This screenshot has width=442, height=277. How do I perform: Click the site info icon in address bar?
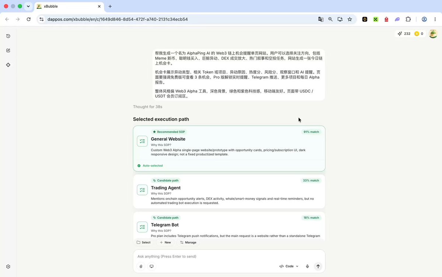point(41,19)
